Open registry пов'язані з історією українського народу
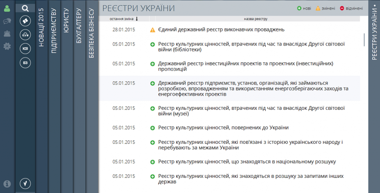Screen dimensions: 380x193 coord(250,145)
